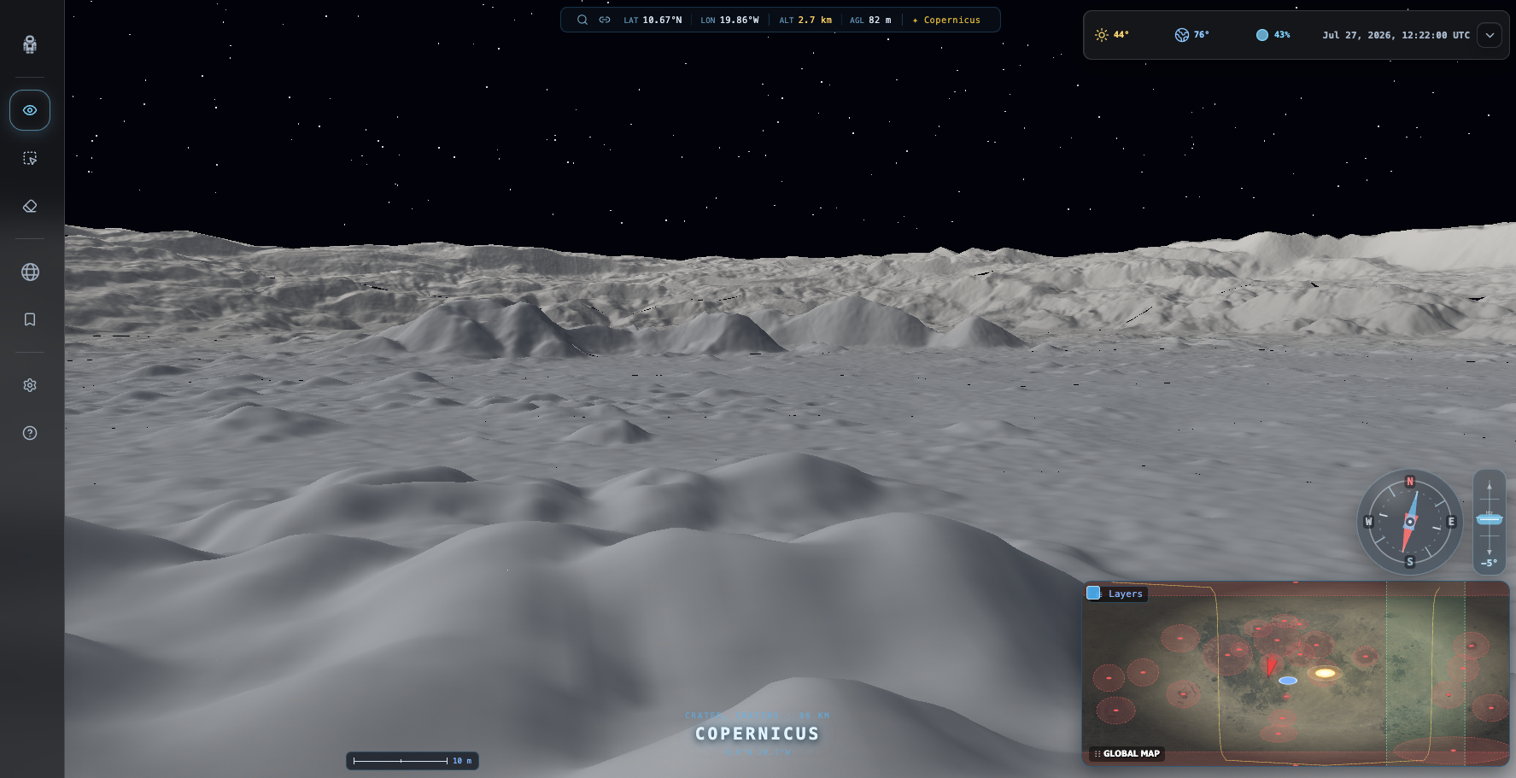Viewport: 1516px width, 778px height.
Task: Click the LAT 10.67°N value
Action: (653, 20)
